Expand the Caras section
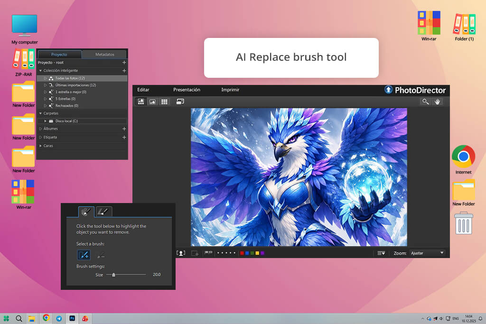This screenshot has height=324, width=486. tap(40, 146)
